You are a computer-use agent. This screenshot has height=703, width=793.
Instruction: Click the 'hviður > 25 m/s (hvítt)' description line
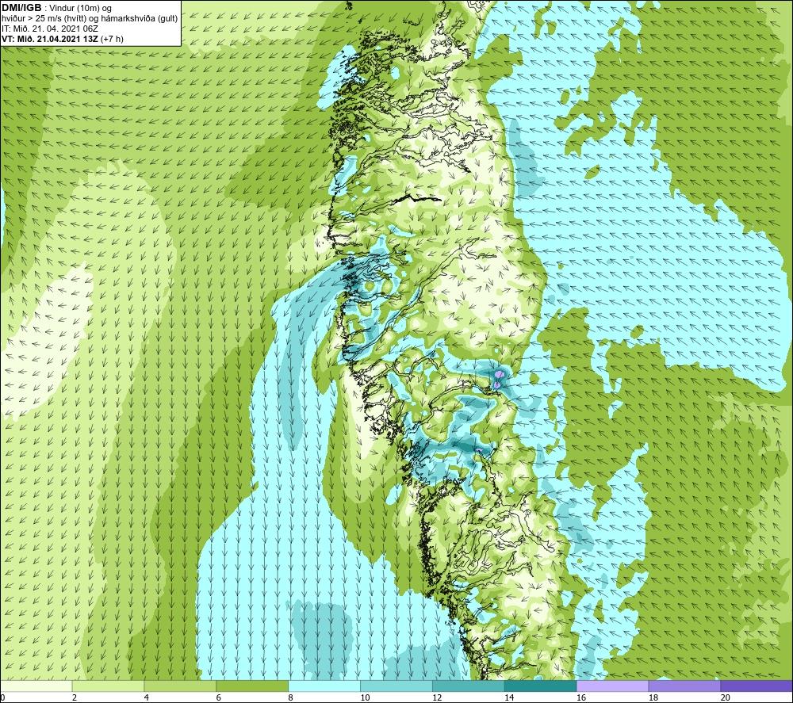(90, 18)
